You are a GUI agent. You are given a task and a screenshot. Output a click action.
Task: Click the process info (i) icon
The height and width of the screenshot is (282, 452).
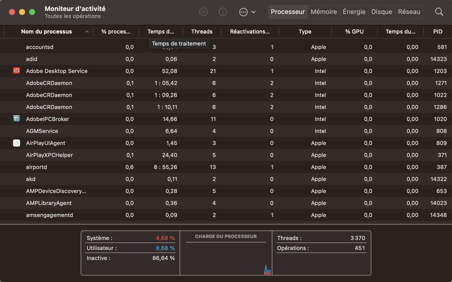[x=223, y=12]
